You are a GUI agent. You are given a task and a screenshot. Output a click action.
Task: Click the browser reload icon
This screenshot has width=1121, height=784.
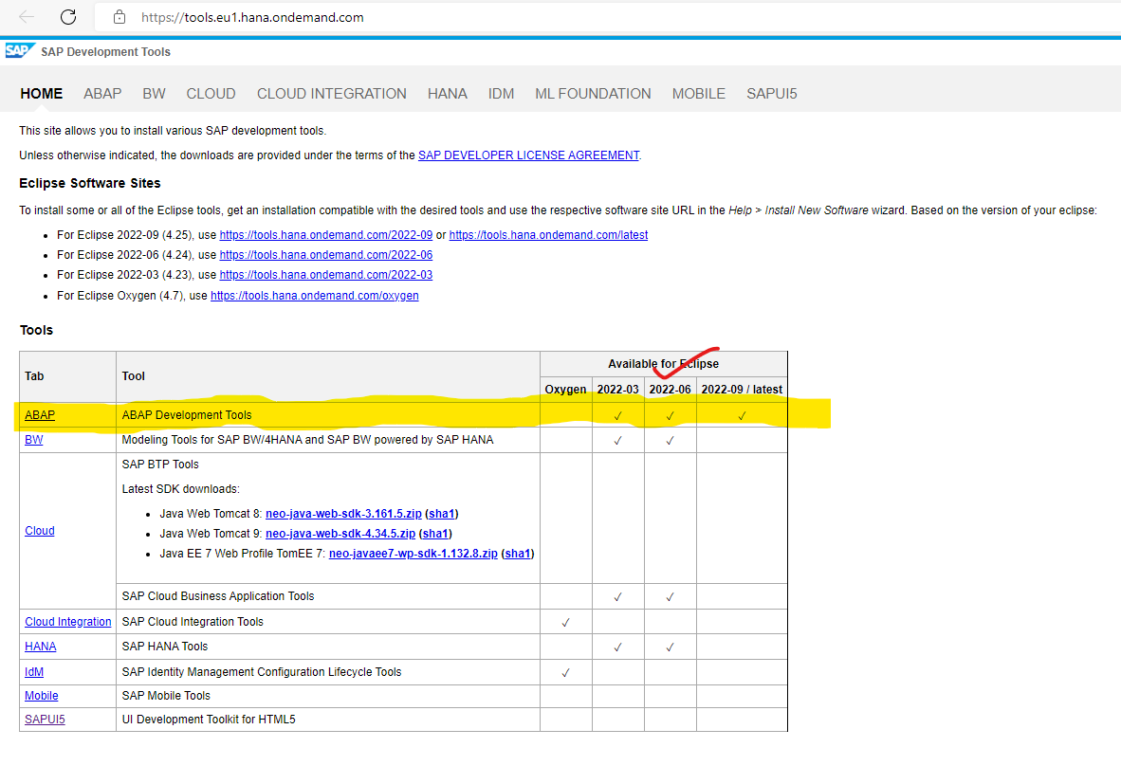(x=68, y=17)
